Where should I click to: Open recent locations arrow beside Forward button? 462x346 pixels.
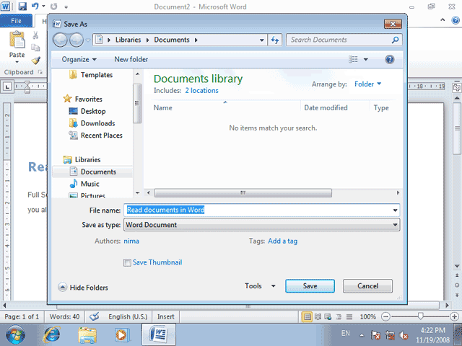[x=88, y=40]
